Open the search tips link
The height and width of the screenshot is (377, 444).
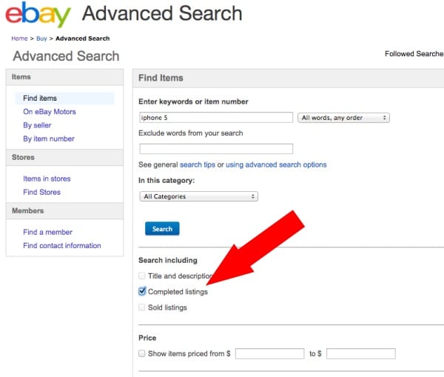pyautogui.click(x=198, y=164)
